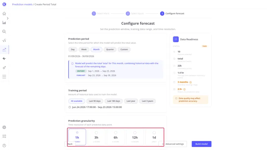This screenshot has height=150, width=267.
Task: Select Day prediction period
Action: click(73, 49)
